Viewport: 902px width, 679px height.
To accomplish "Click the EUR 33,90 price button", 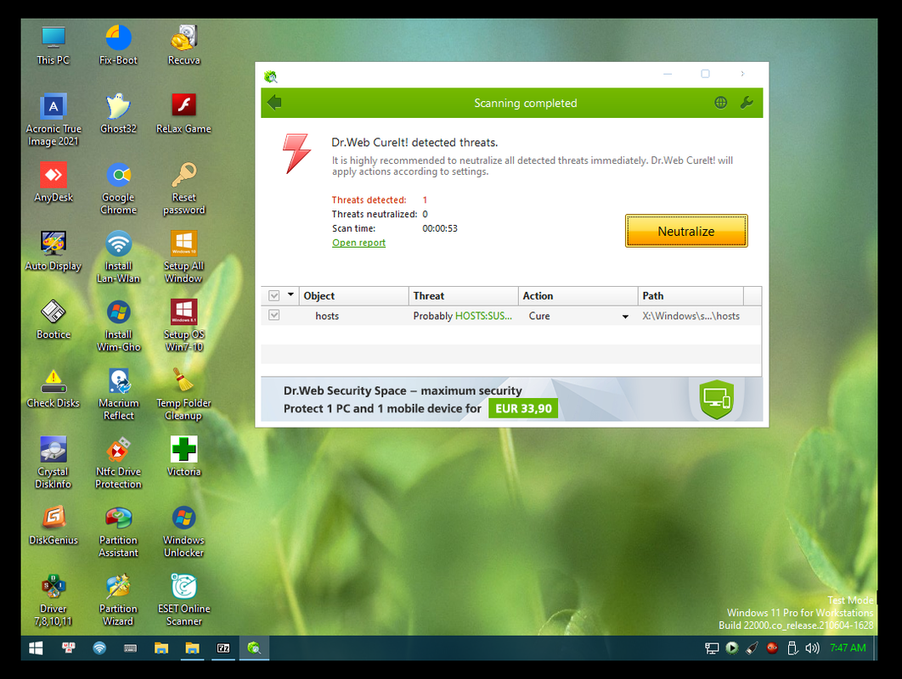I will 523,409.
